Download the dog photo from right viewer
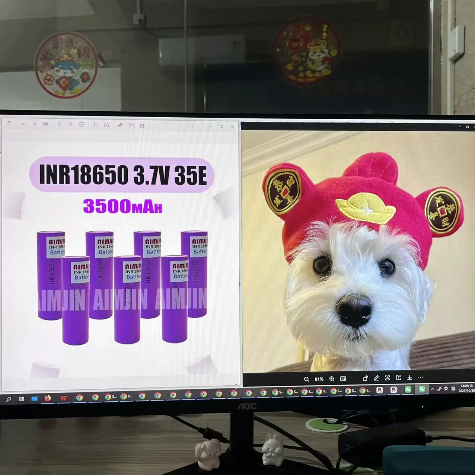This screenshot has width=475, height=475. pos(409,377)
